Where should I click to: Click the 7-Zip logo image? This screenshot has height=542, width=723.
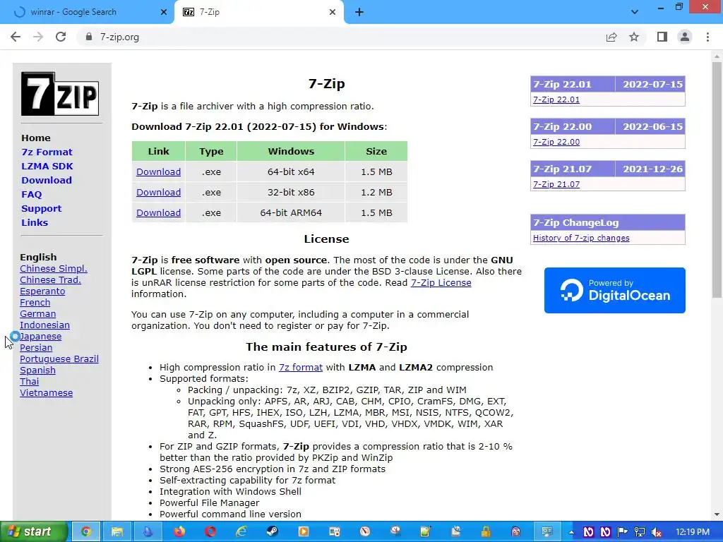coord(60,94)
